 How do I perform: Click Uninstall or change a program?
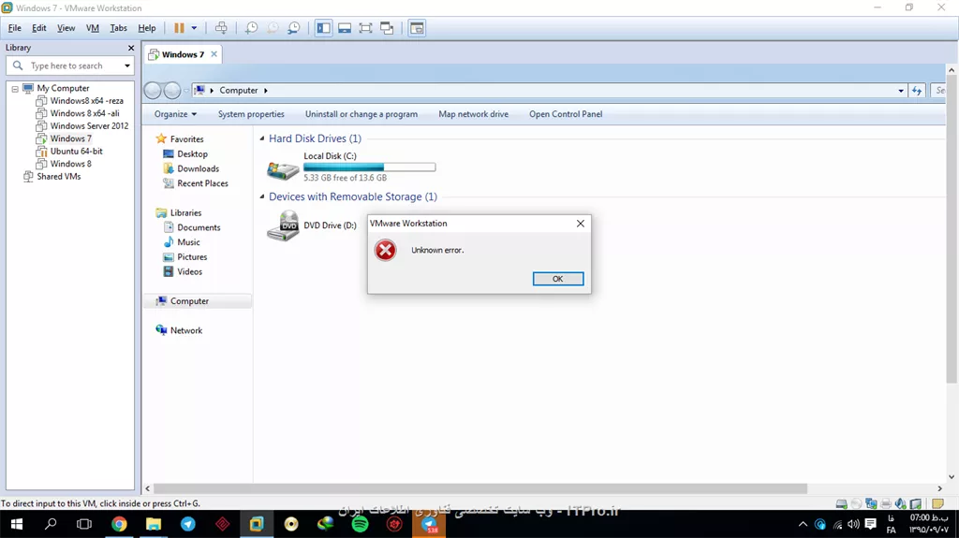coord(361,114)
